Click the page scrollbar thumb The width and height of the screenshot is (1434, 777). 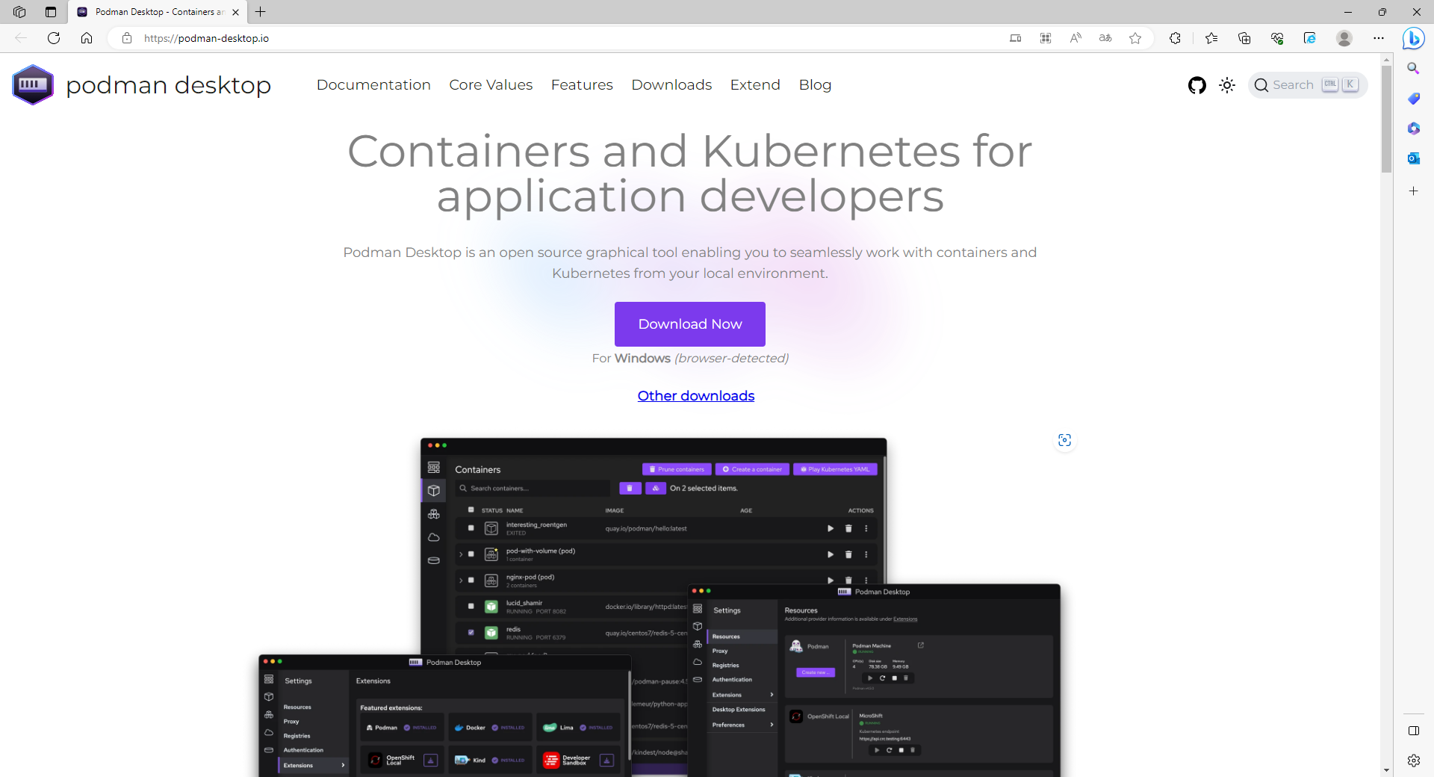1386,119
